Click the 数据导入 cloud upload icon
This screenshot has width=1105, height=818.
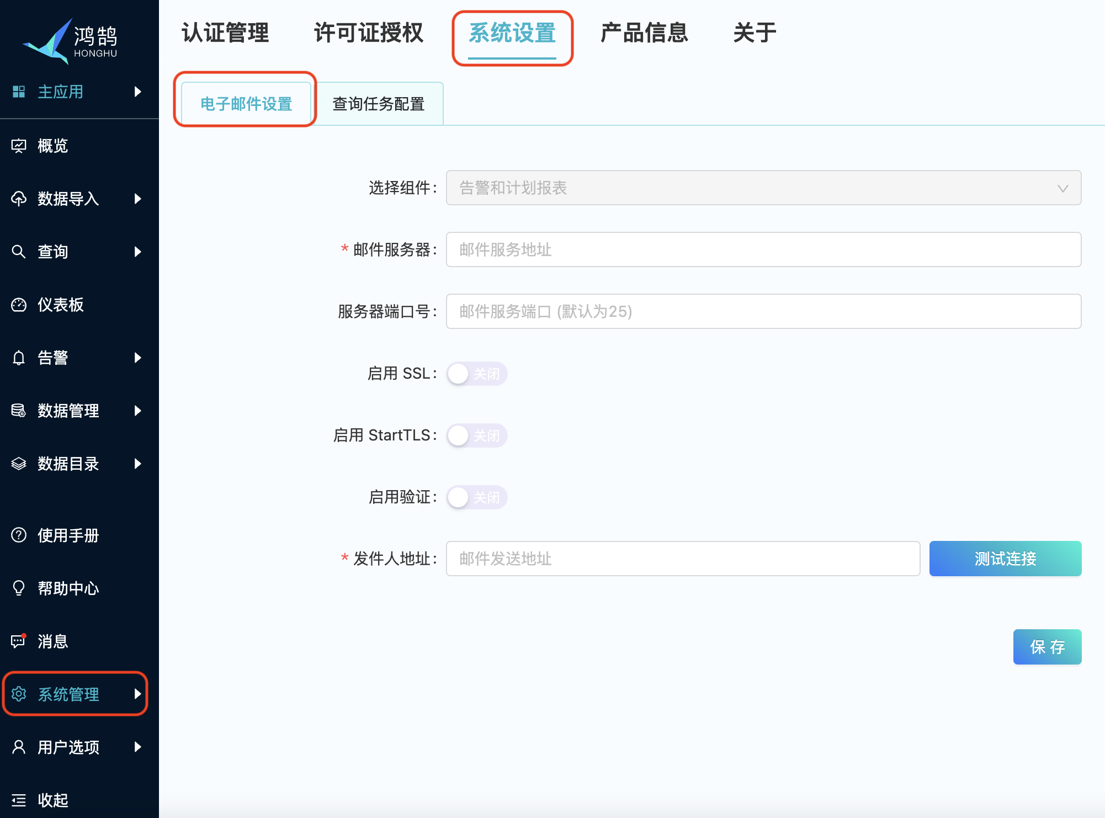coord(19,199)
